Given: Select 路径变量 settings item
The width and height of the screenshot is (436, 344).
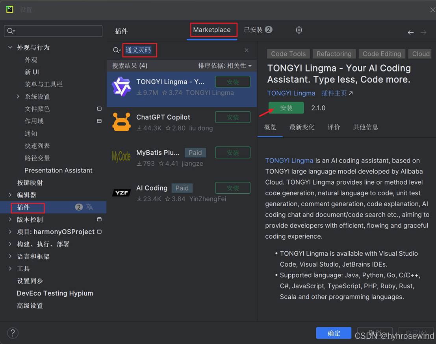Looking at the screenshot, I should pos(37,158).
